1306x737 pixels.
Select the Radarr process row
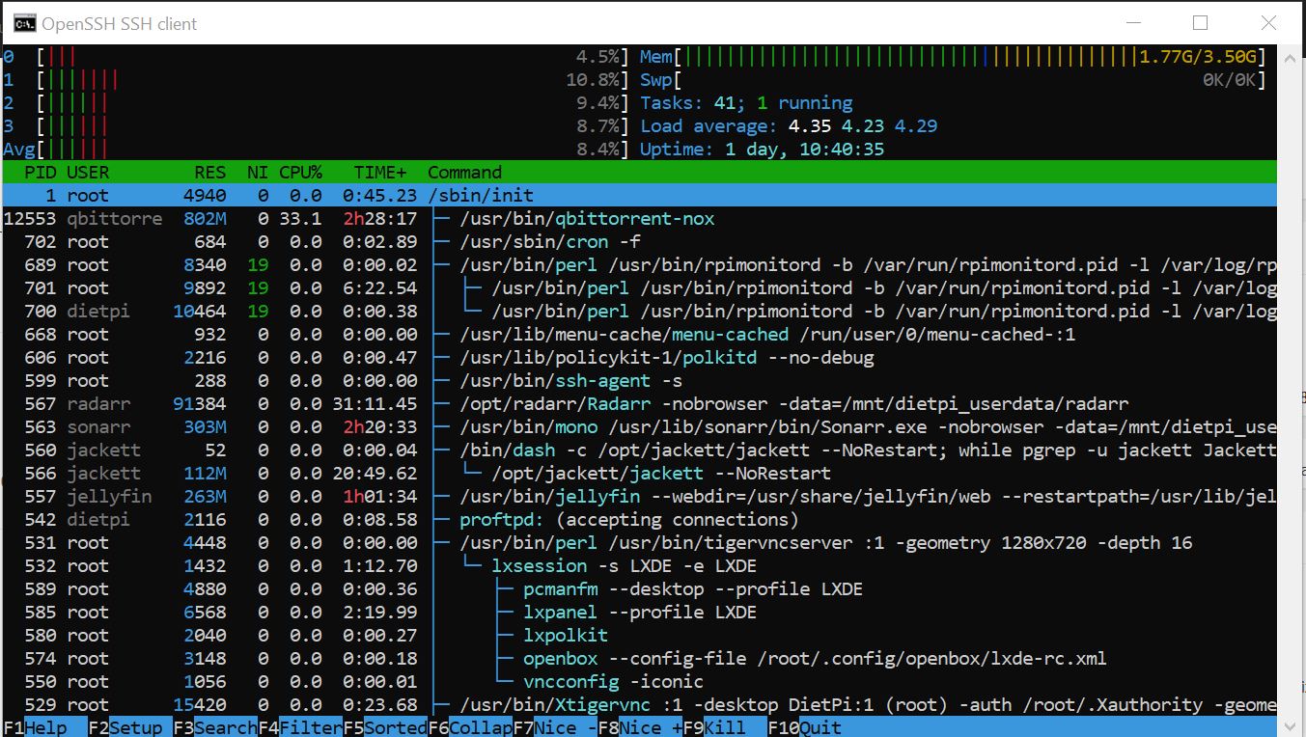(639, 404)
